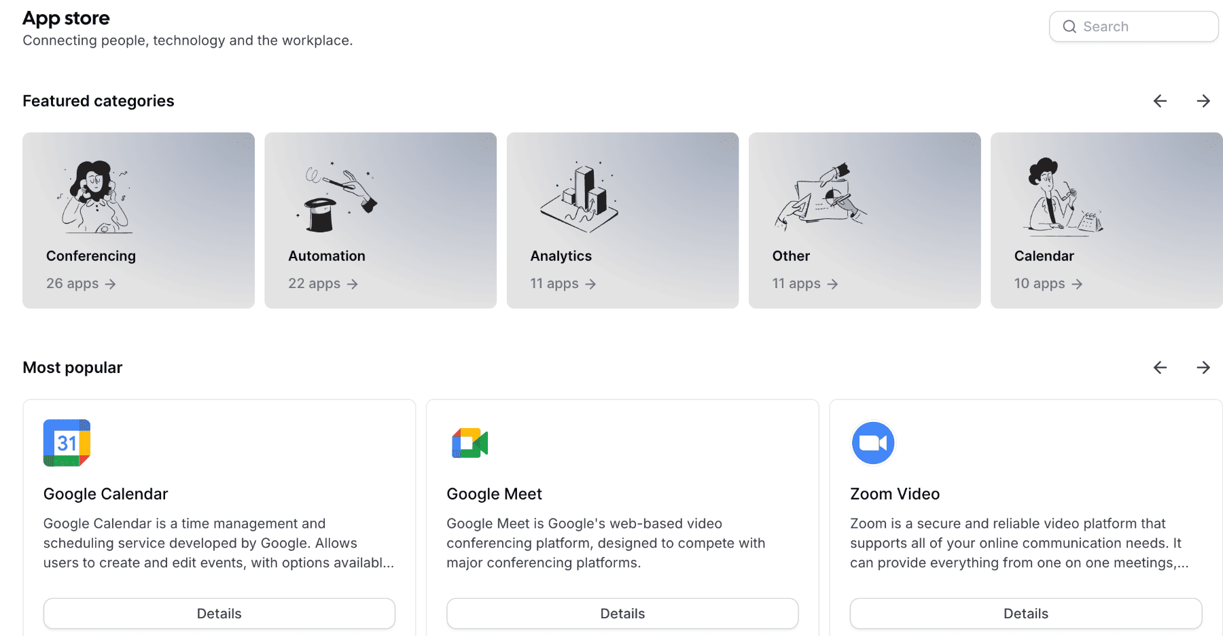
Task: Open Details for Google Meet
Action: pos(622,613)
